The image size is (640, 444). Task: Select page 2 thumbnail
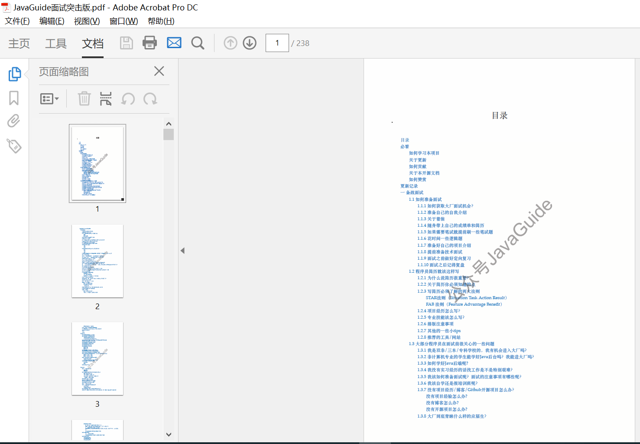[97, 261]
